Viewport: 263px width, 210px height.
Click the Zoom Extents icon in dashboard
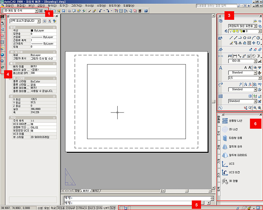pos(260,108)
